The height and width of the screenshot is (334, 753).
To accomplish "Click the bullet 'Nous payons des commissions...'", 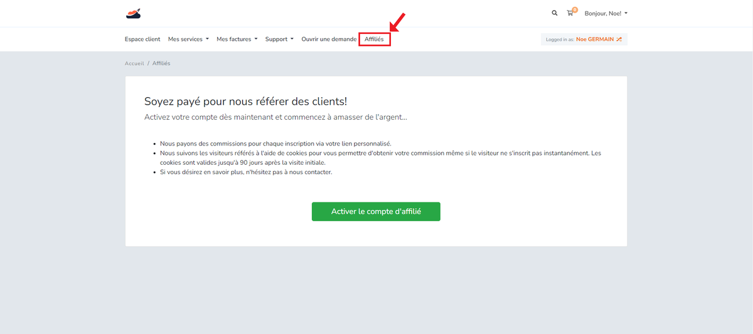I will (x=275, y=144).
